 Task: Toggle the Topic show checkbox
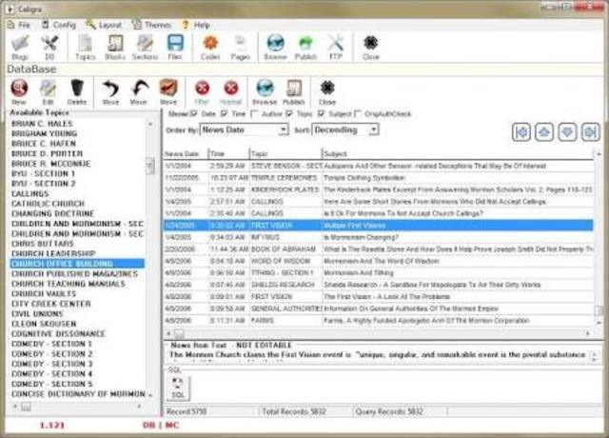pyautogui.click(x=289, y=113)
